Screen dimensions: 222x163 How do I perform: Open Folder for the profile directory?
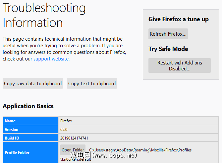point(73,150)
